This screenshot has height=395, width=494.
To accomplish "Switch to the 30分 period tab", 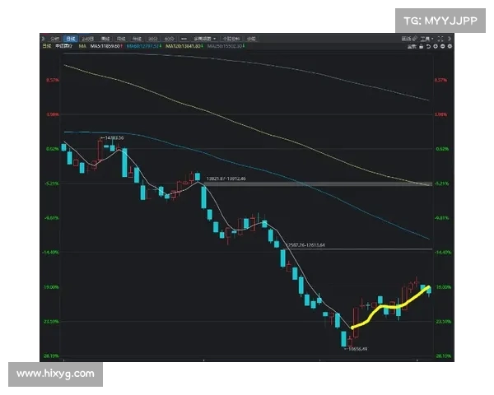I will coord(153,38).
